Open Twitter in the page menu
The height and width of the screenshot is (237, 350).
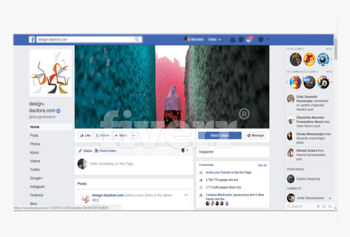pyautogui.click(x=35, y=170)
